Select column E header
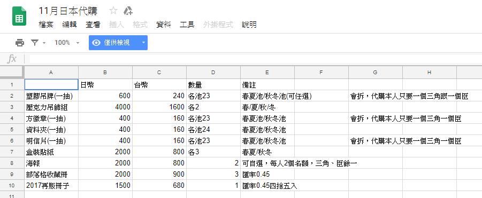Image resolution: width=482 pixels, height=198 pixels. click(x=267, y=73)
